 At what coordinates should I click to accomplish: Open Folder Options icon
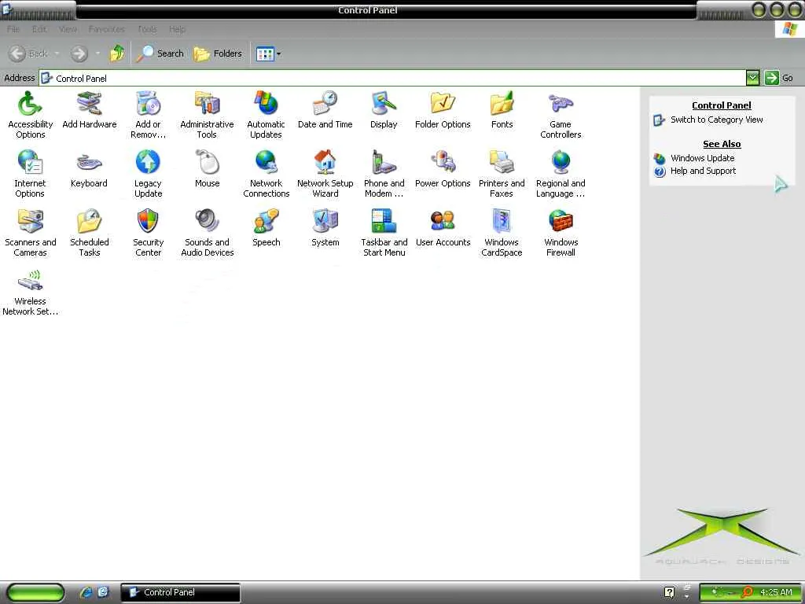(443, 109)
